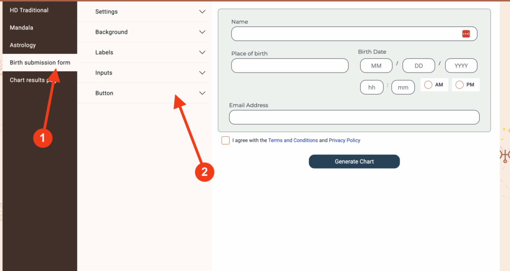The image size is (510, 271).
Task: Click the Place of birth input field
Action: [290, 66]
